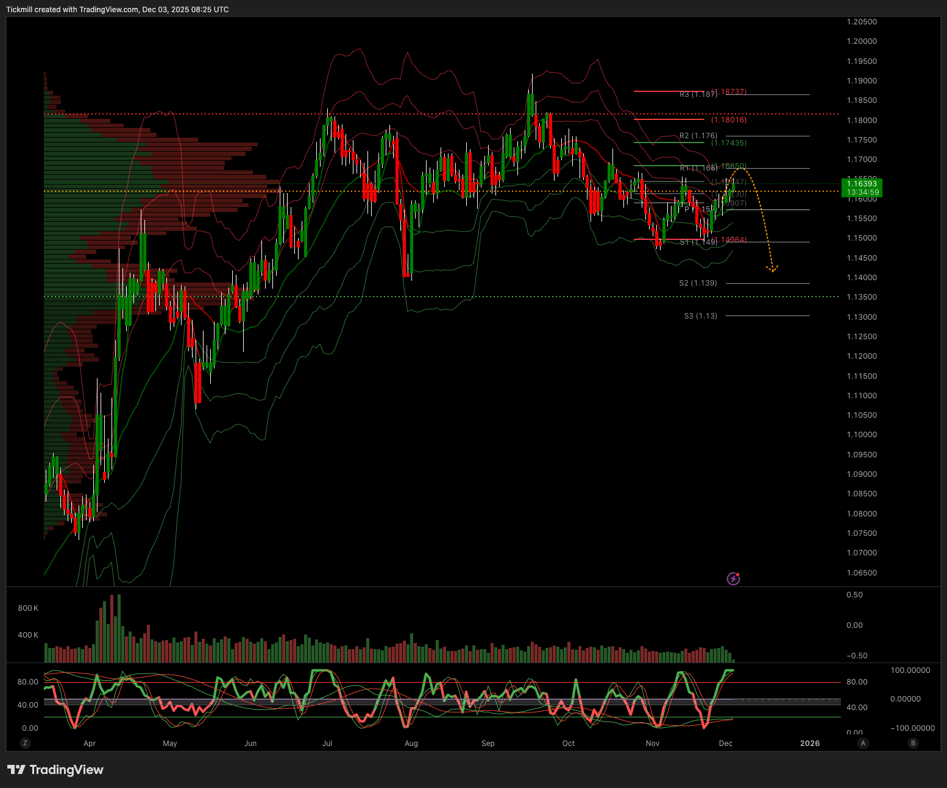Click the Z timezone button on time axis

point(25,743)
